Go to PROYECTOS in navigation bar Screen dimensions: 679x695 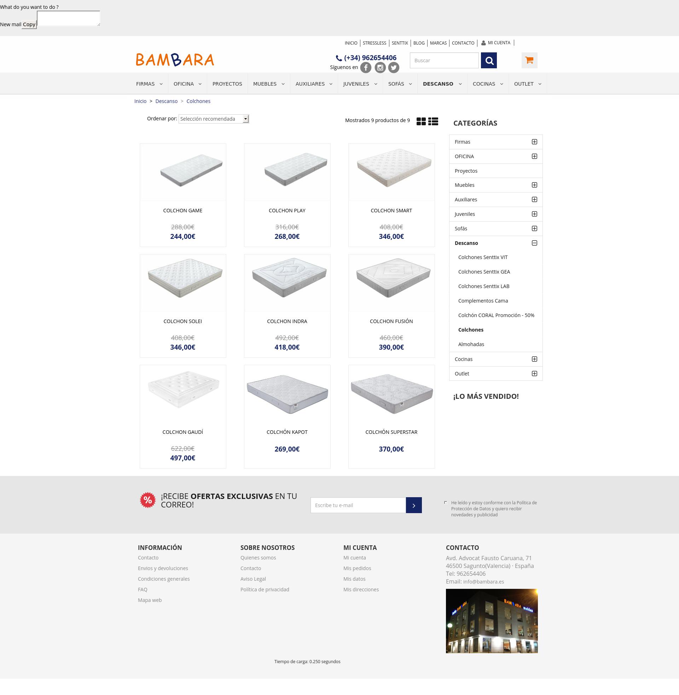click(227, 84)
